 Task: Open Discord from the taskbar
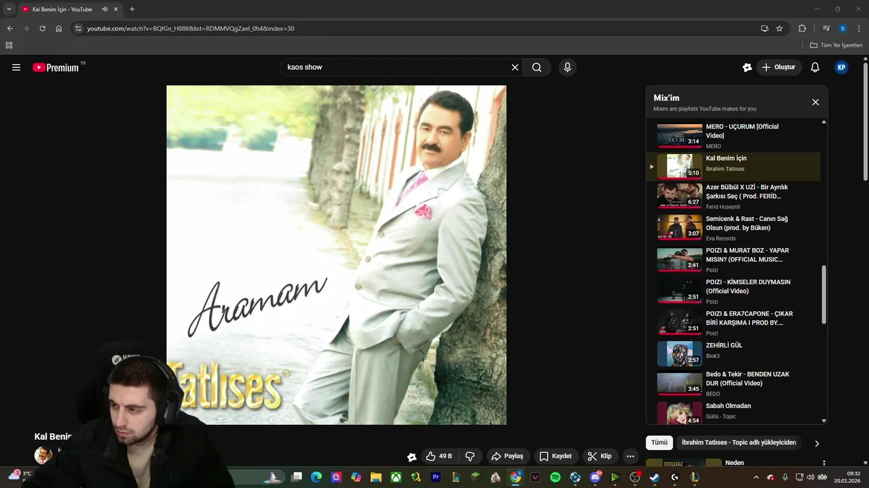595,477
